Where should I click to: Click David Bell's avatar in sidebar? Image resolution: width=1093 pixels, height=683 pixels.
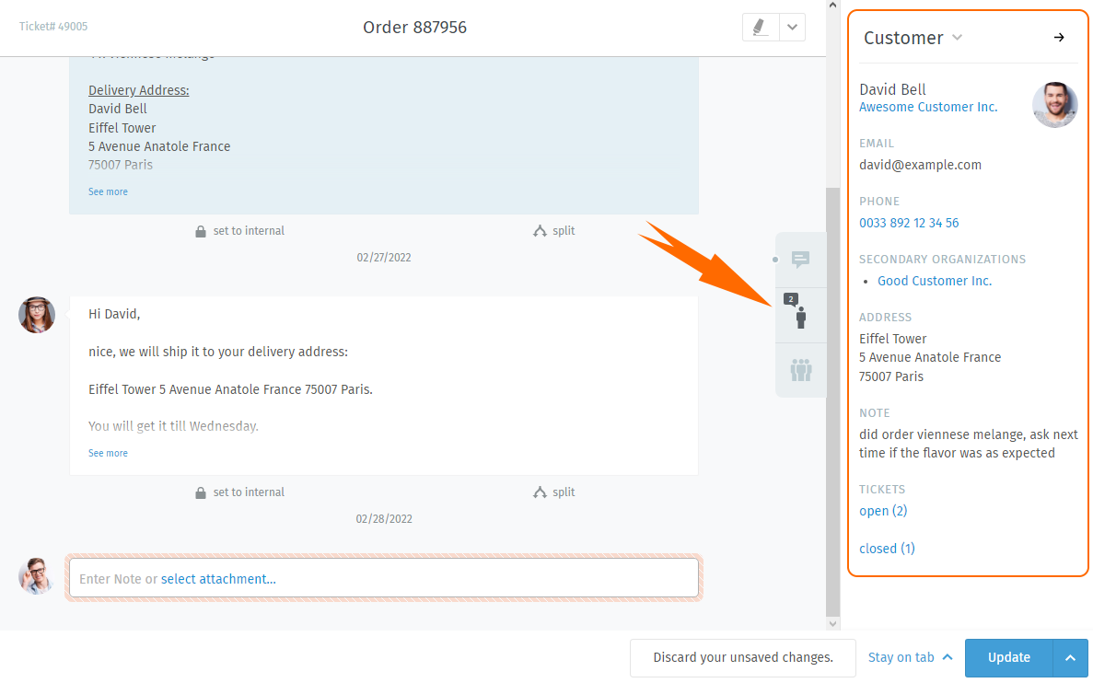[x=1054, y=105]
